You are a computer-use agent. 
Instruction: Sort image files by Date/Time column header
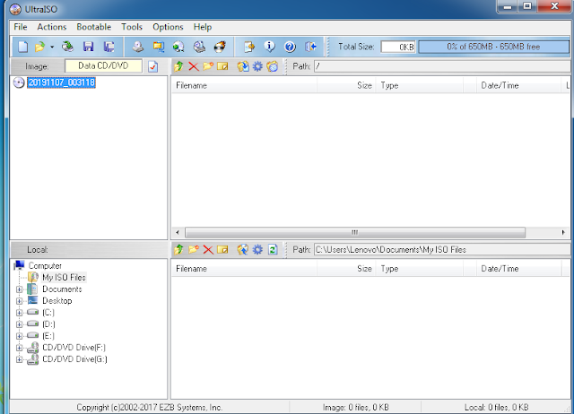click(x=500, y=86)
